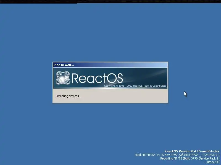This screenshot has height=165, width=221.
Task: Click the 'C:\ReactOS' path text
Action: 212,162
